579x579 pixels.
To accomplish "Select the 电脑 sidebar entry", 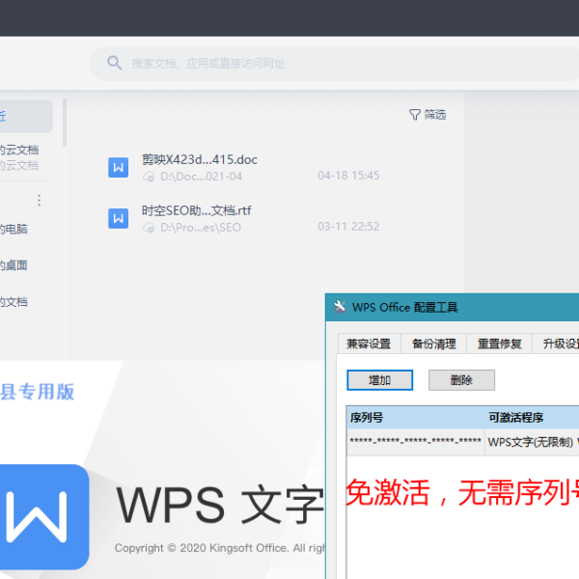I will (14, 229).
